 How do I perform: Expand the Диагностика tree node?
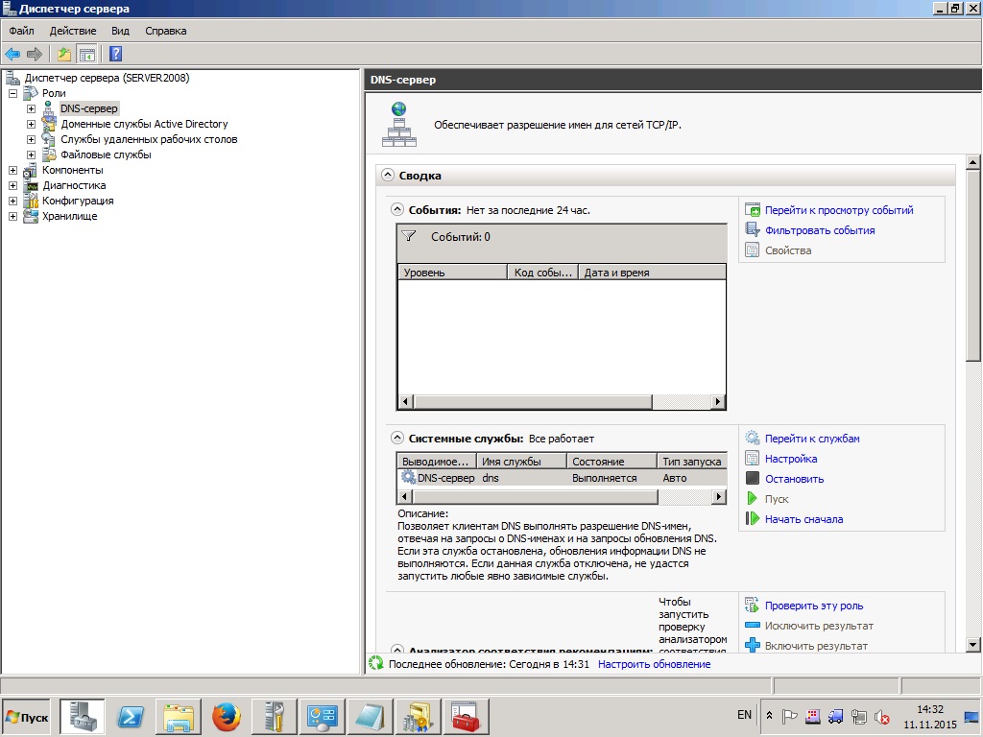12,185
